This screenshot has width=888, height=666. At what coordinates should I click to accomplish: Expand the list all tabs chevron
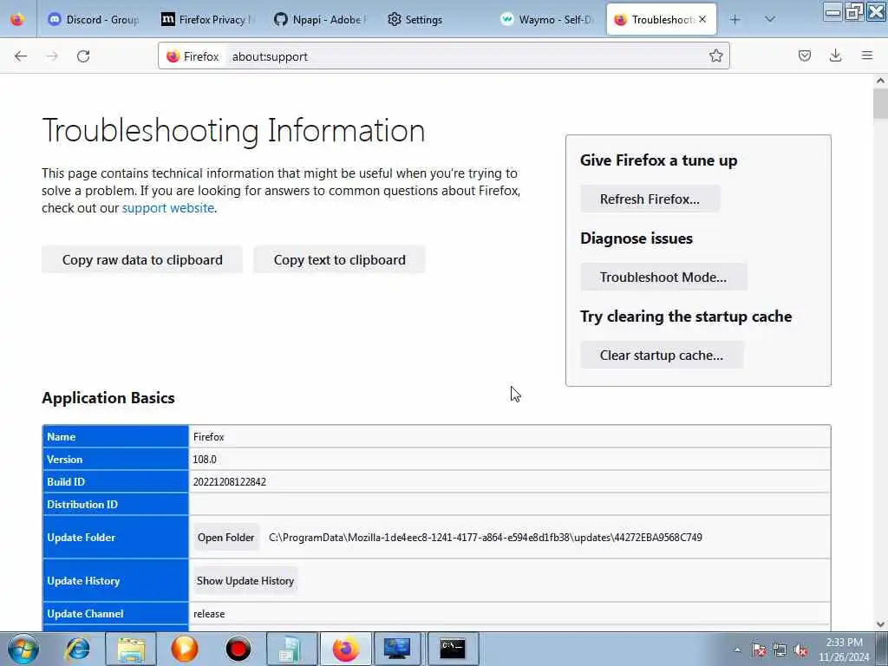pyautogui.click(x=770, y=19)
